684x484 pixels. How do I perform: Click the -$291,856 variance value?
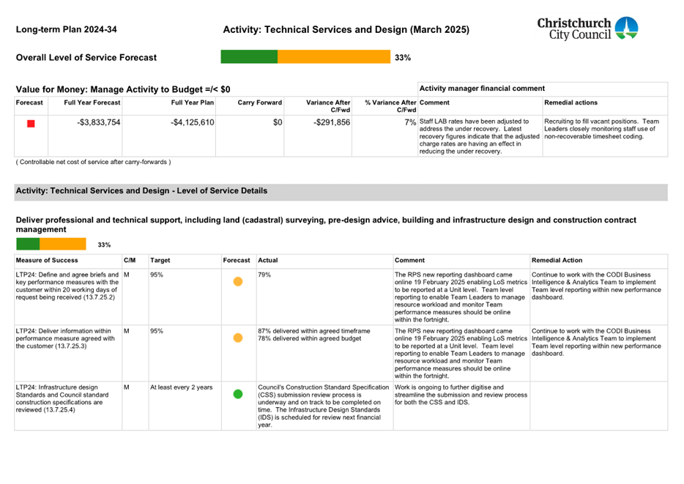pyautogui.click(x=332, y=122)
